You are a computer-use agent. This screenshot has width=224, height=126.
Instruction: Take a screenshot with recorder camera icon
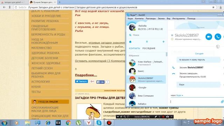pos(167,117)
